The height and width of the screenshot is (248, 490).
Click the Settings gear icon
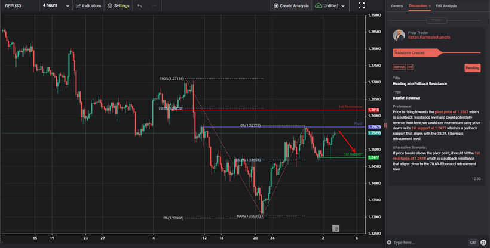[110, 5]
